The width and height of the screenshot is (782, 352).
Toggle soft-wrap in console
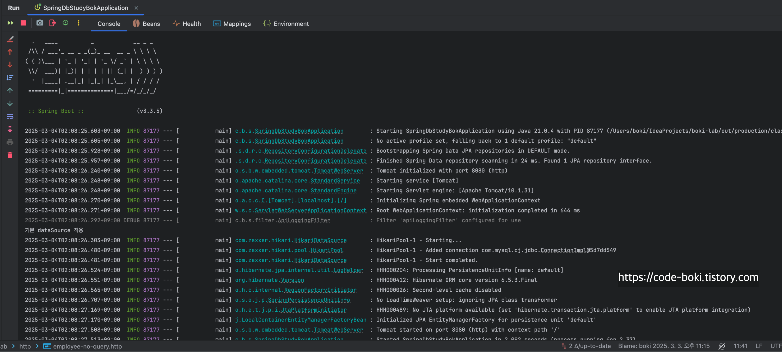coord(10,116)
